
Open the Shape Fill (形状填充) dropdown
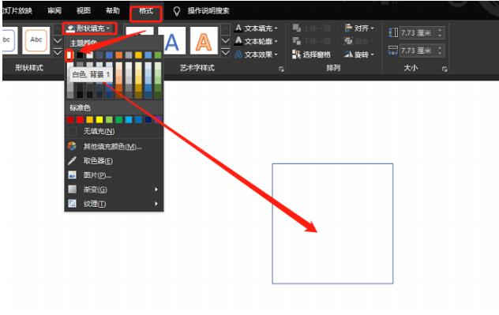tap(89, 28)
